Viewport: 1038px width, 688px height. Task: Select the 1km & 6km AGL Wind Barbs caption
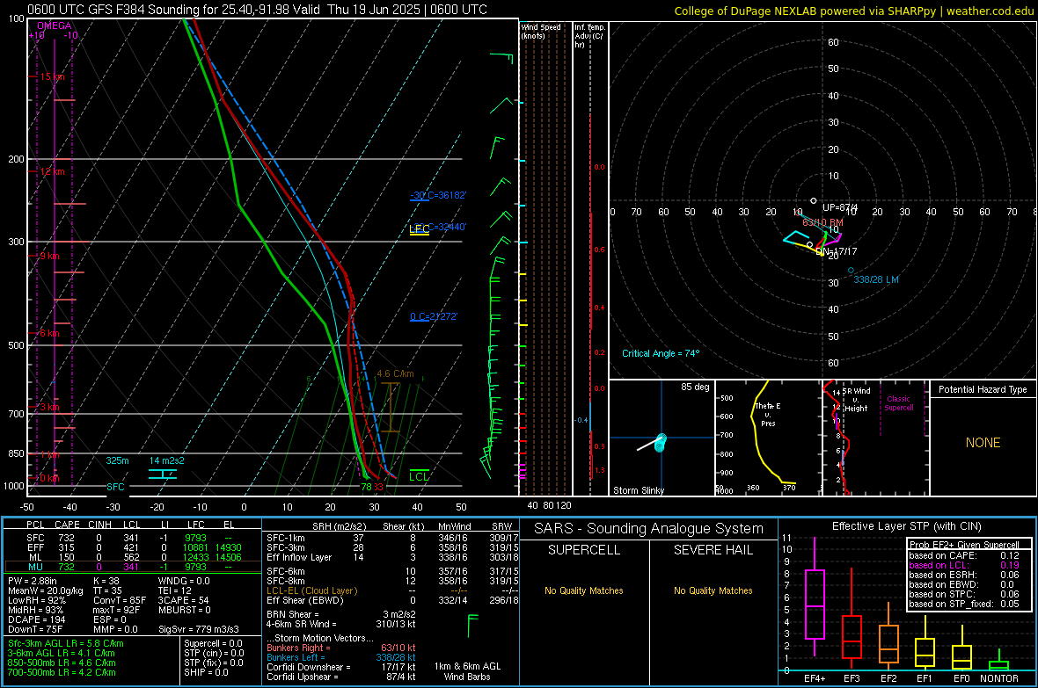[467, 671]
